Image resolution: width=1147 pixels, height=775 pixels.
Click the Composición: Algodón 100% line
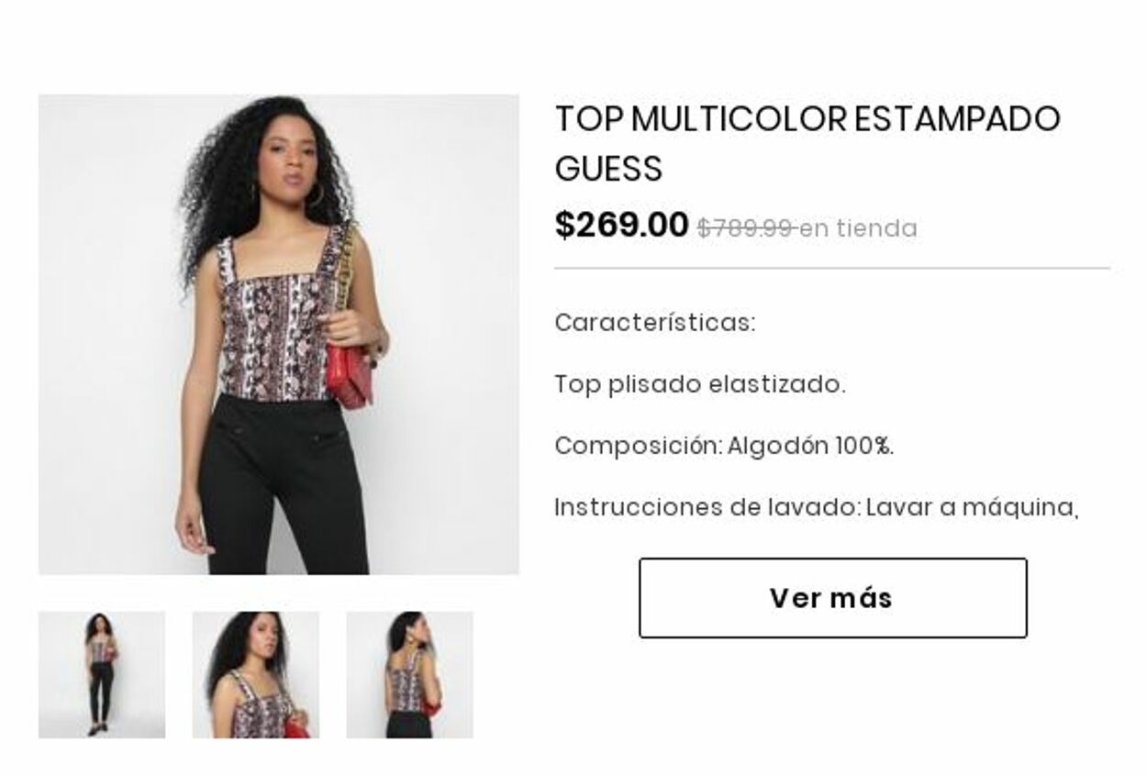(724, 446)
